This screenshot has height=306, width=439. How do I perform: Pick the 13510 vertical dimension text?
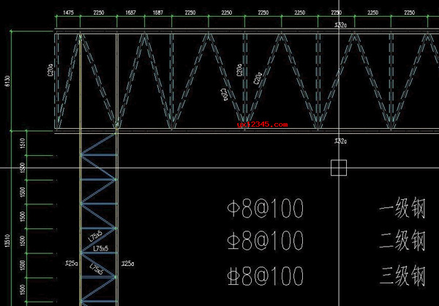pos(7,241)
